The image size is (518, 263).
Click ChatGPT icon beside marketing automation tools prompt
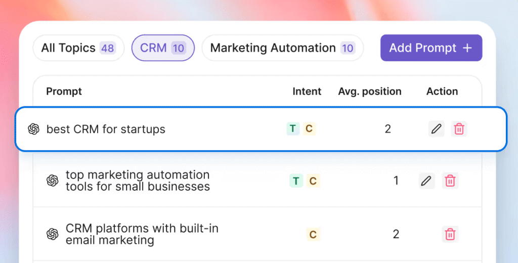[x=53, y=181]
